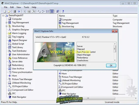This screenshot has height=105, width=139.
Task: Collapse the DemoProjectV7 root node
Action: [3, 15]
